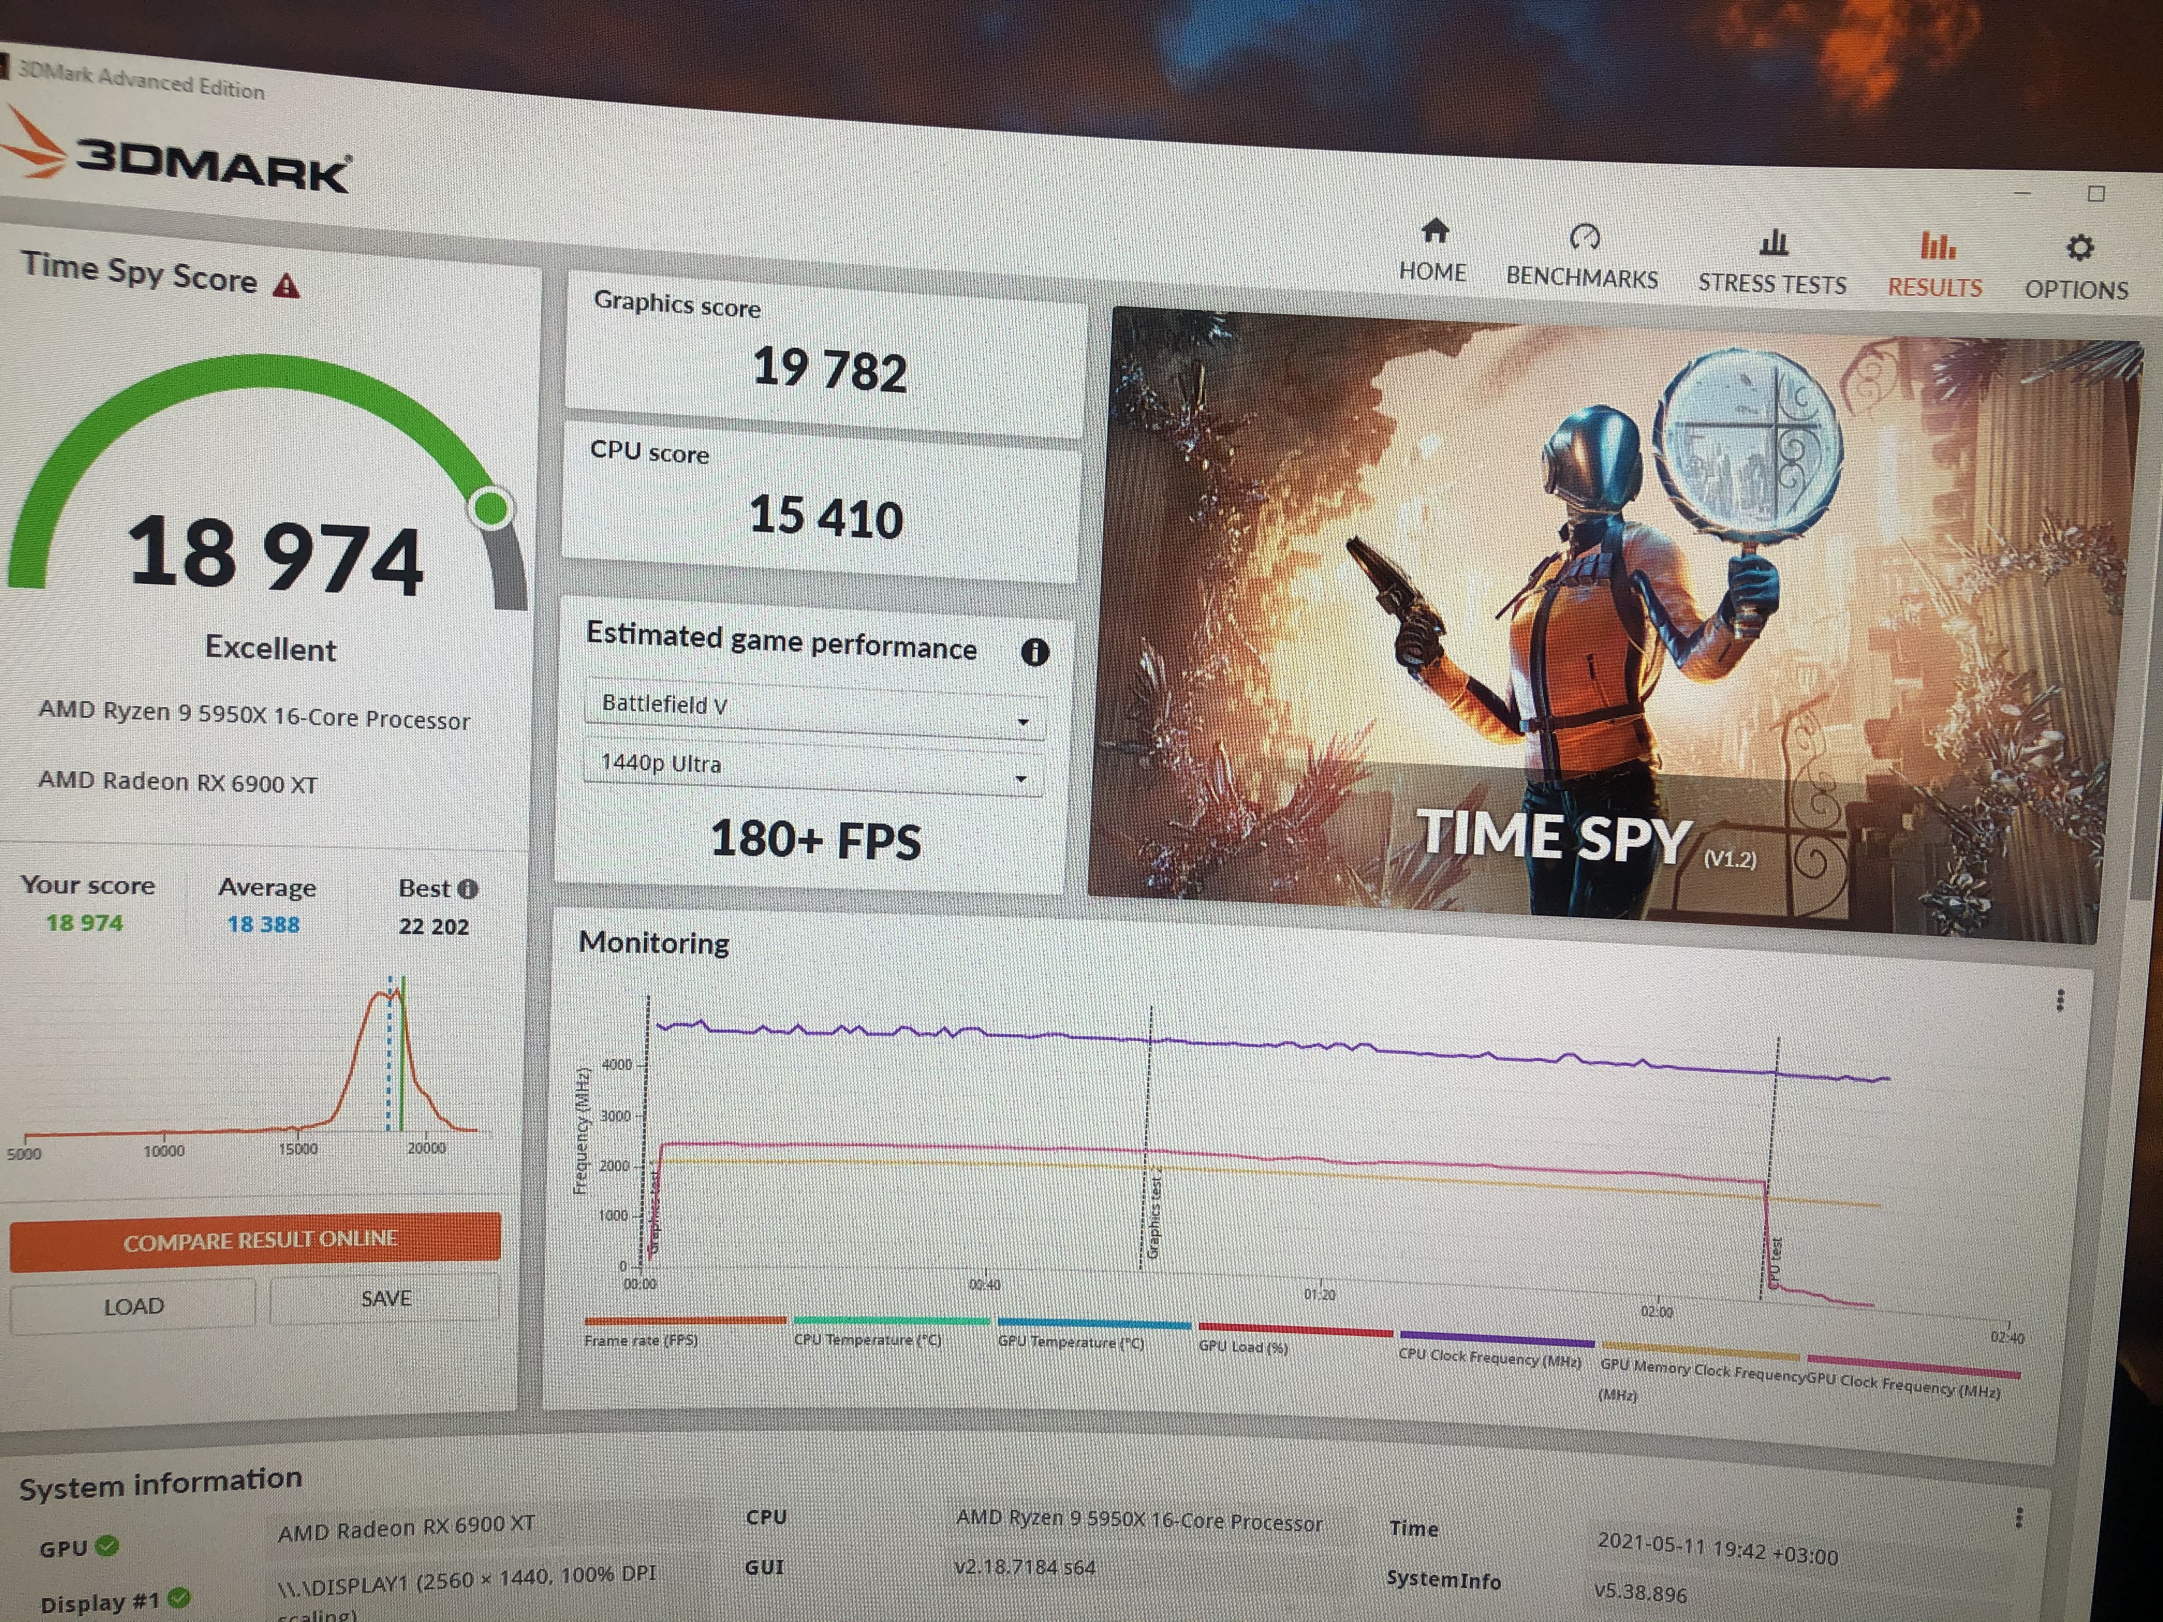2163x1622 pixels.
Task: Click the Stress Tests bar chart icon
Action: coord(1773,242)
